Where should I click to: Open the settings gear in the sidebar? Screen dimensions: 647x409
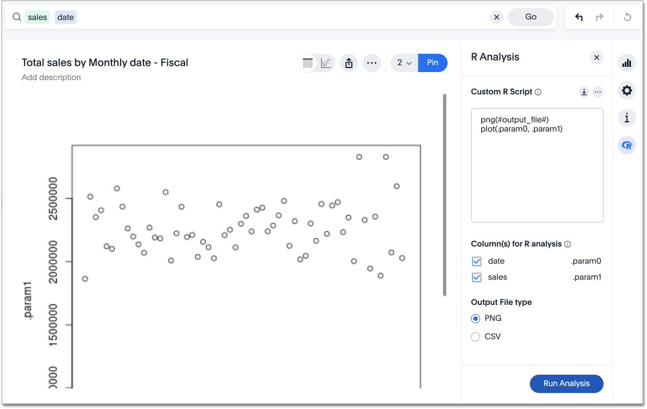(x=626, y=90)
